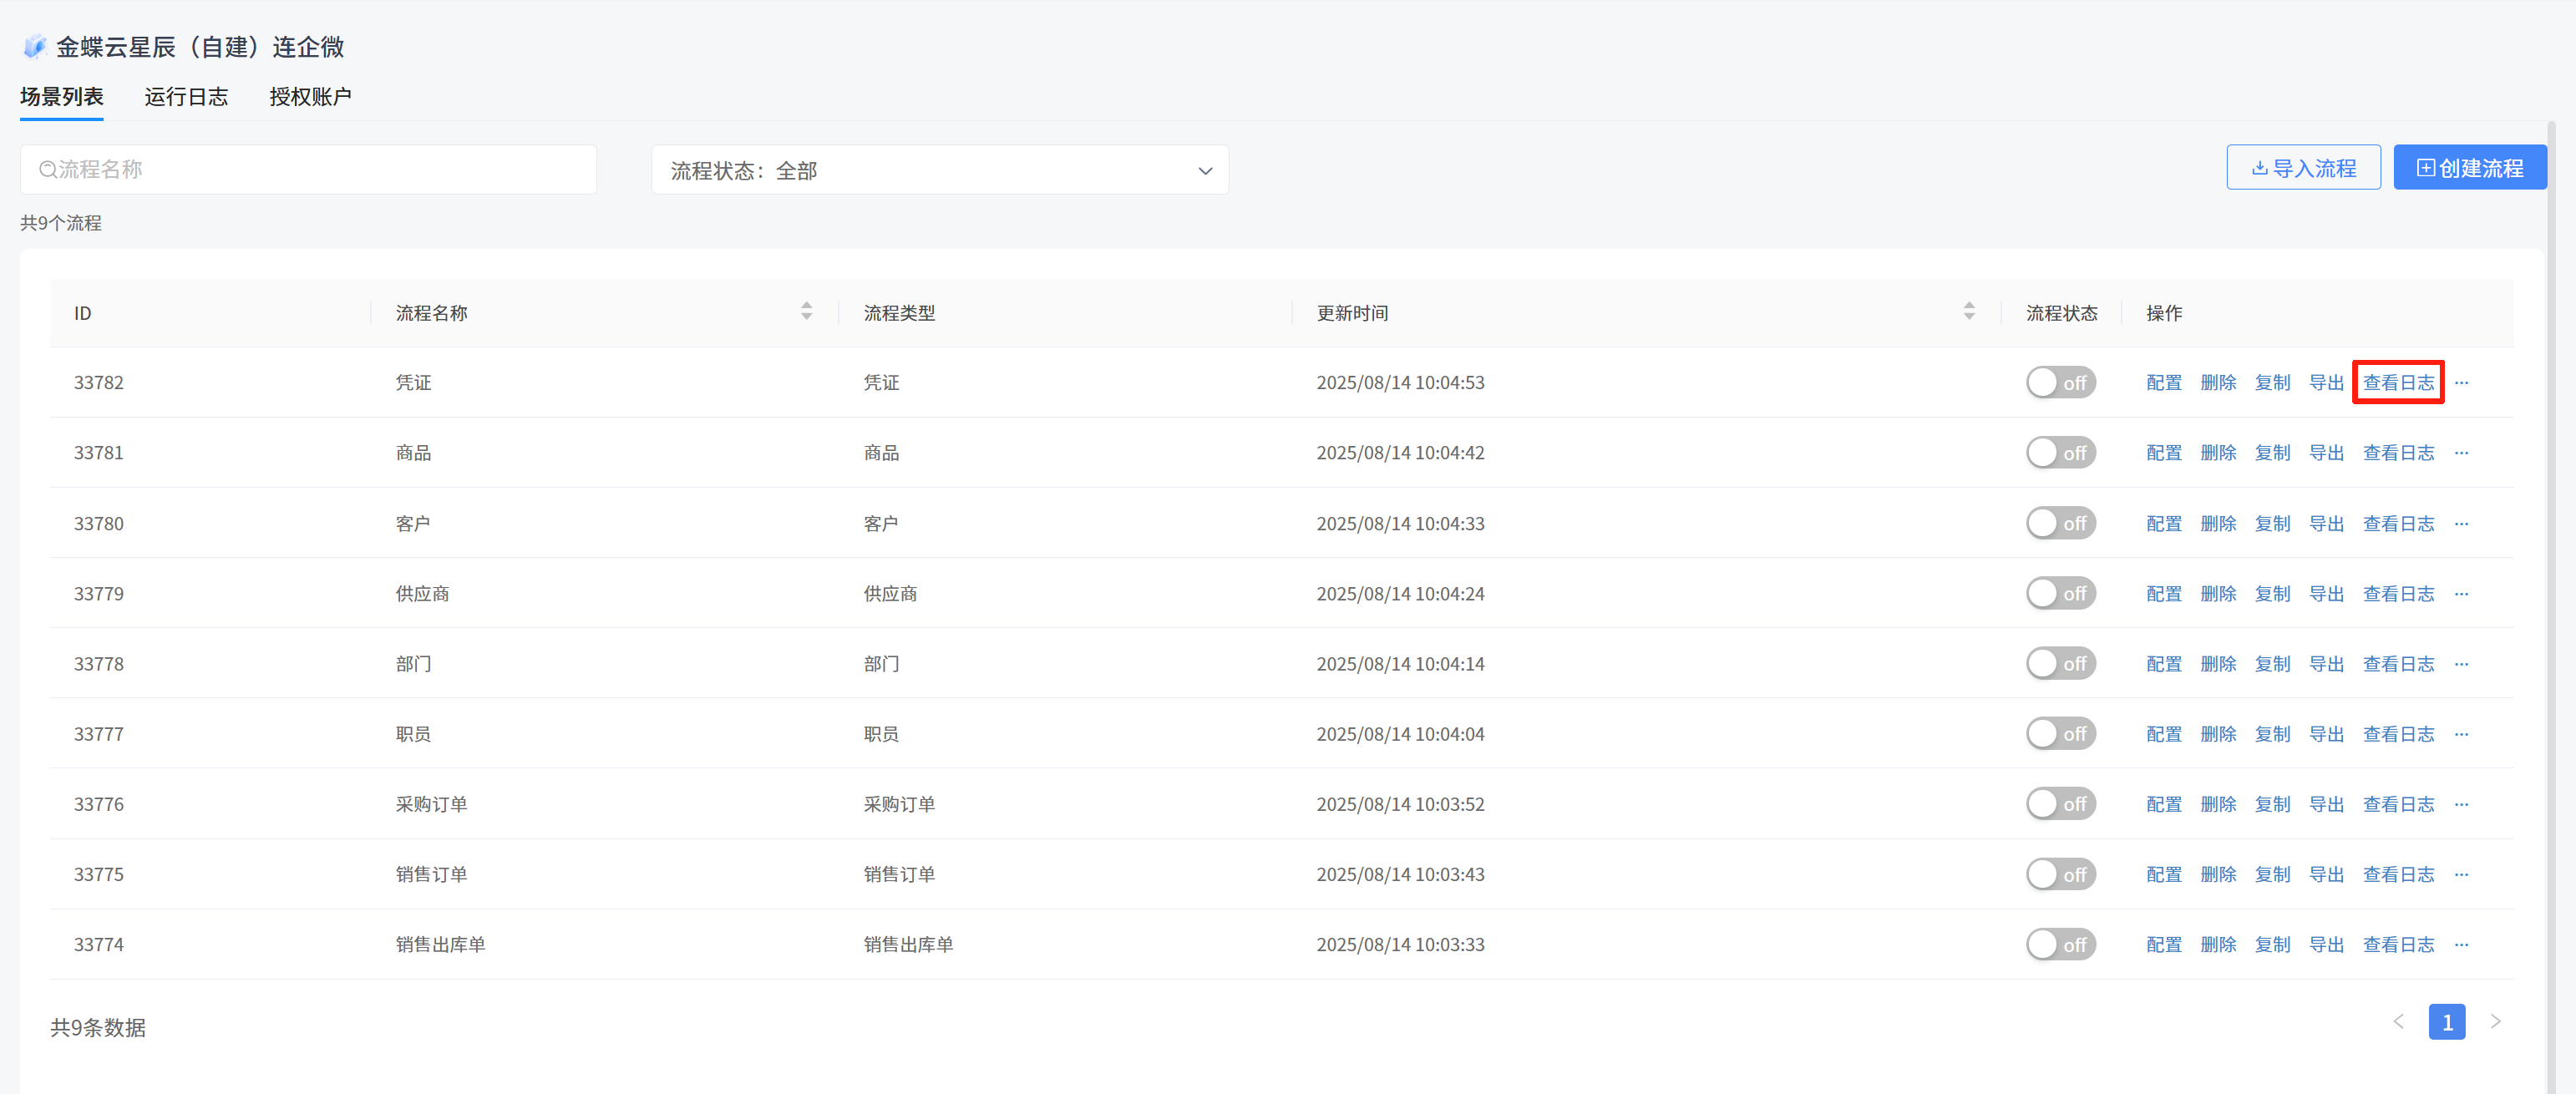This screenshot has width=2576, height=1094.
Task: Click the 金蝶云星辰 app logo icon
Action: point(35,47)
